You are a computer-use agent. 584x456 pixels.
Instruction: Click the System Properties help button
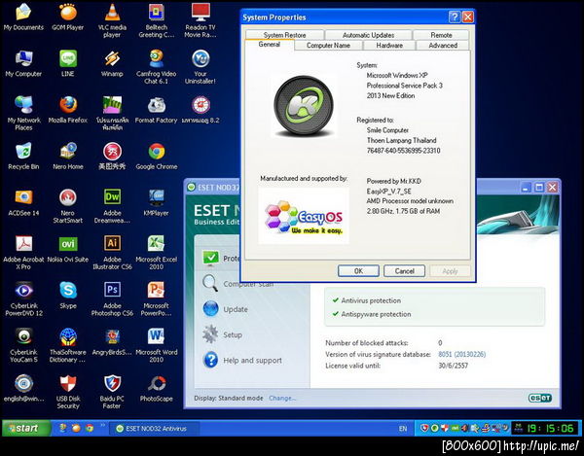pos(455,18)
